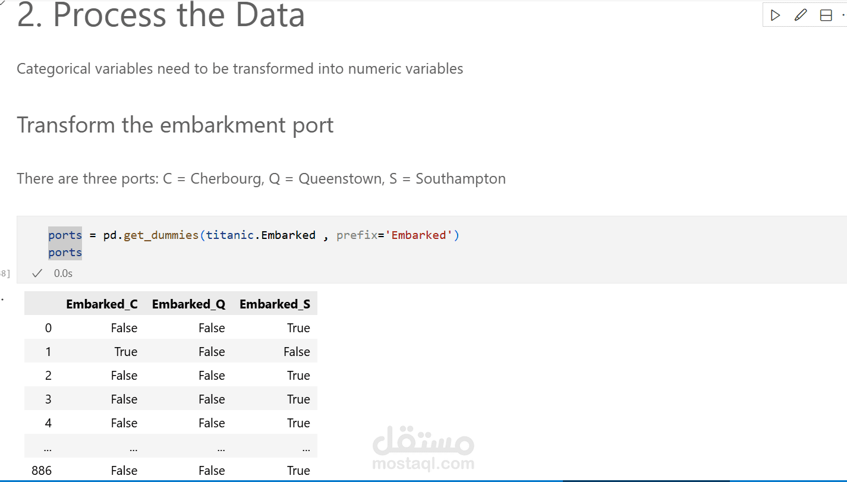Click the 'Embarked' prefix string in the code
The image size is (847, 482).
pos(418,235)
